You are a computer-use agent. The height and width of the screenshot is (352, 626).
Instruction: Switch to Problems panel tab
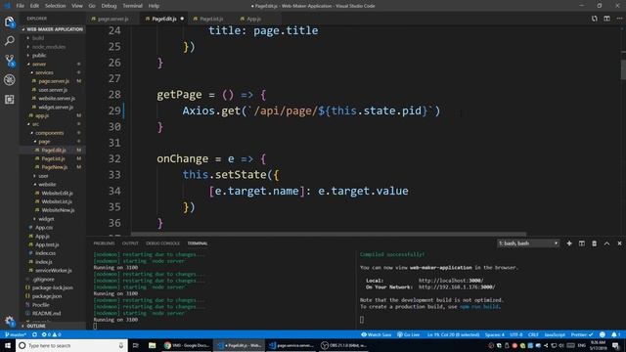104,243
